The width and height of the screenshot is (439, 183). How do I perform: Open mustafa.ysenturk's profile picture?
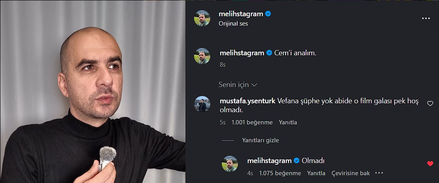click(x=202, y=104)
